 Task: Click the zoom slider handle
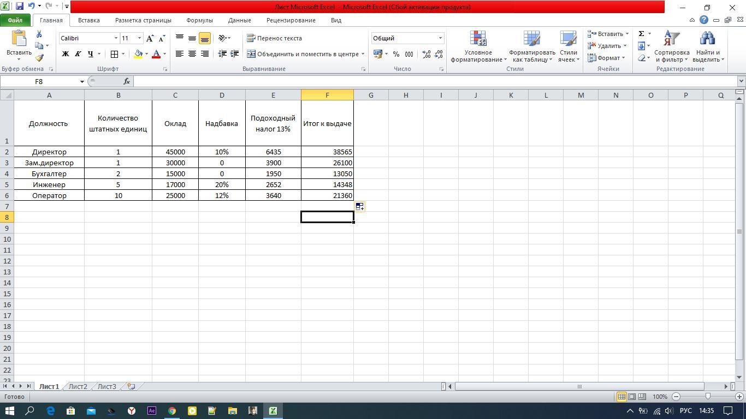708,397
